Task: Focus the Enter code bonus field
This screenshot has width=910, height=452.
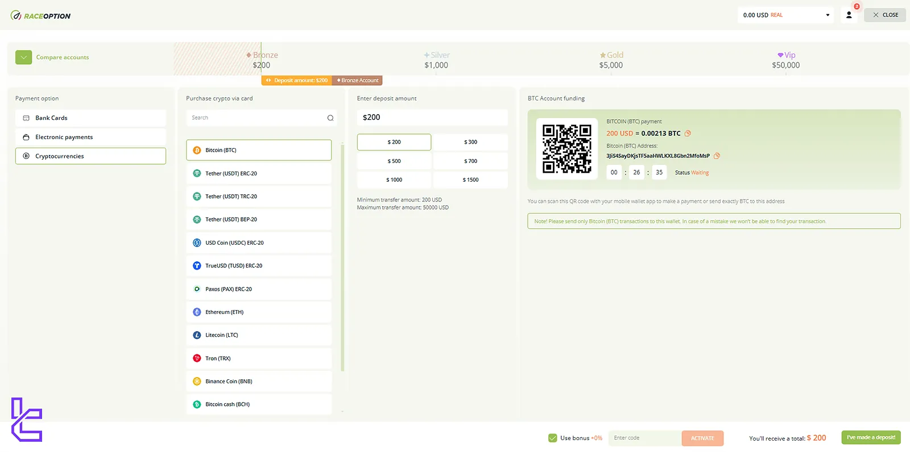Action: [x=645, y=438]
